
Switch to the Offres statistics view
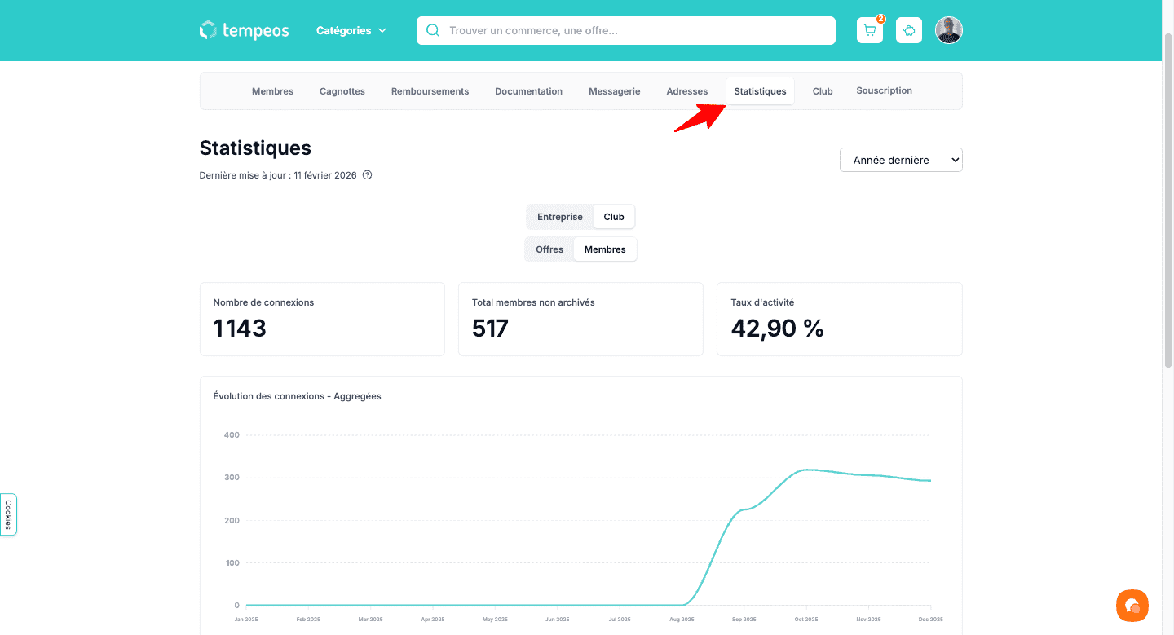549,249
